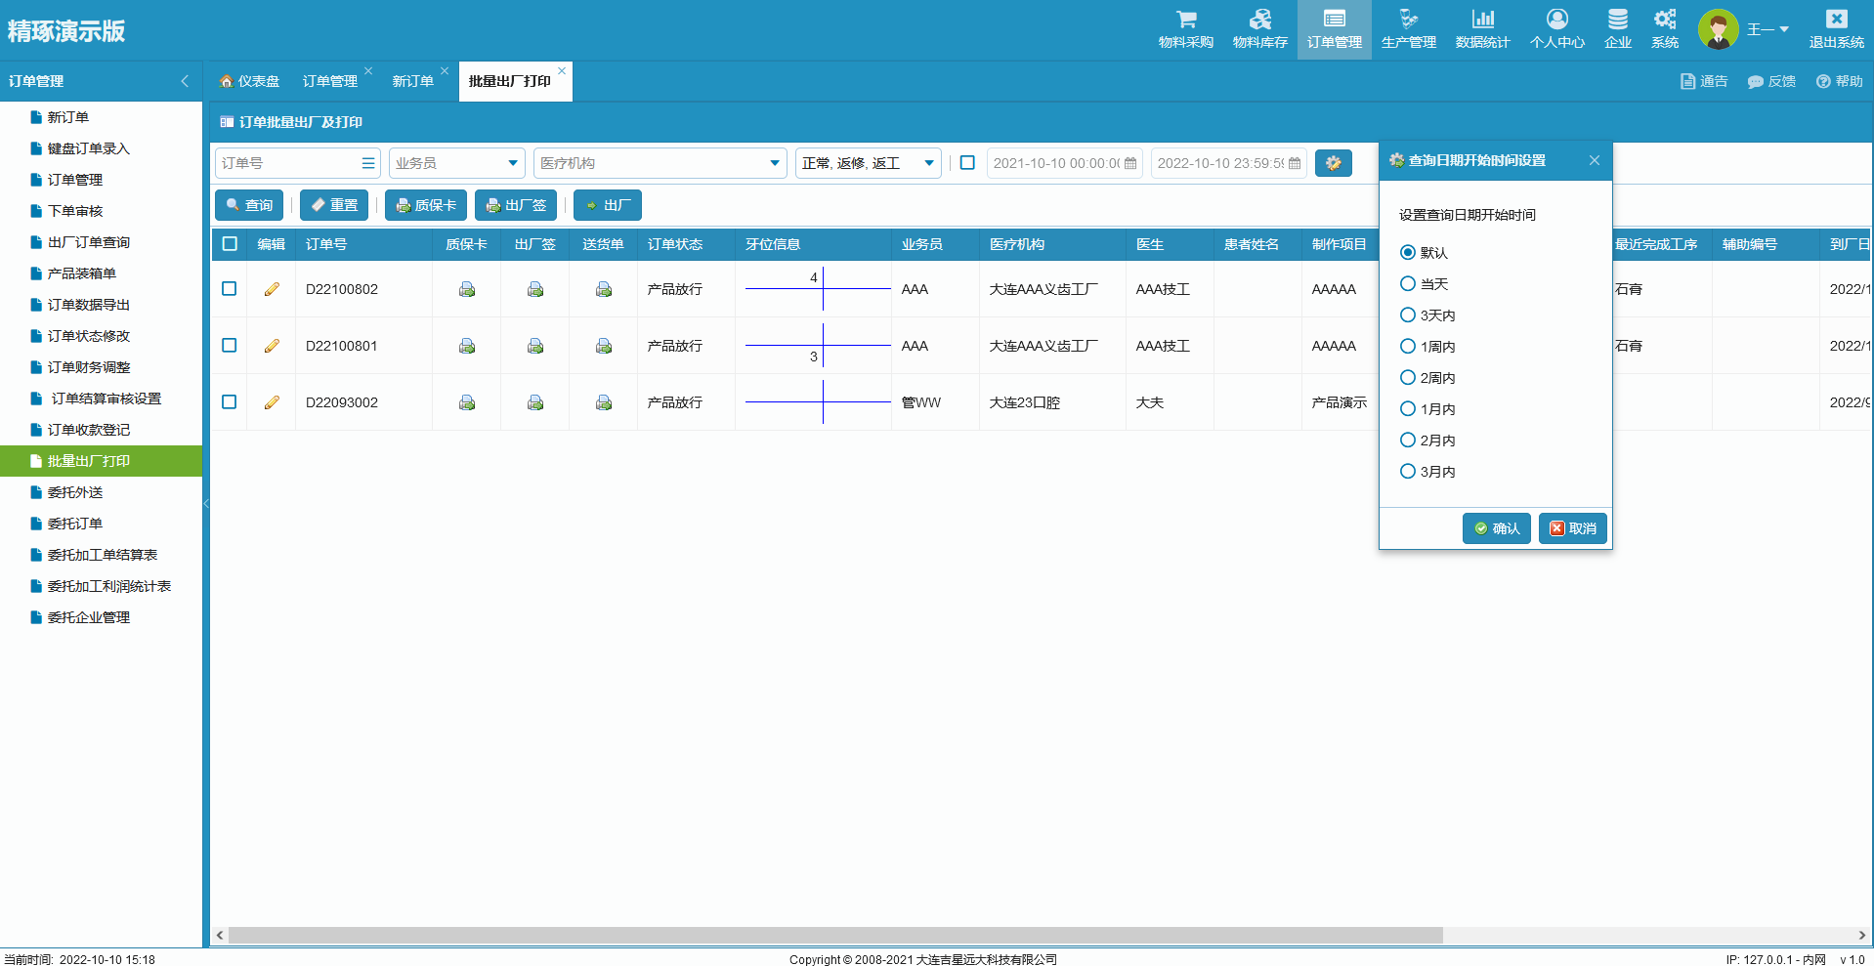Click the 重置 reset button
Viewport: 1874px width, 966px height.
coord(334,205)
